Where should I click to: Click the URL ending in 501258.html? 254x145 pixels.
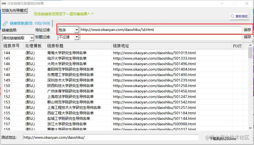[154, 86]
